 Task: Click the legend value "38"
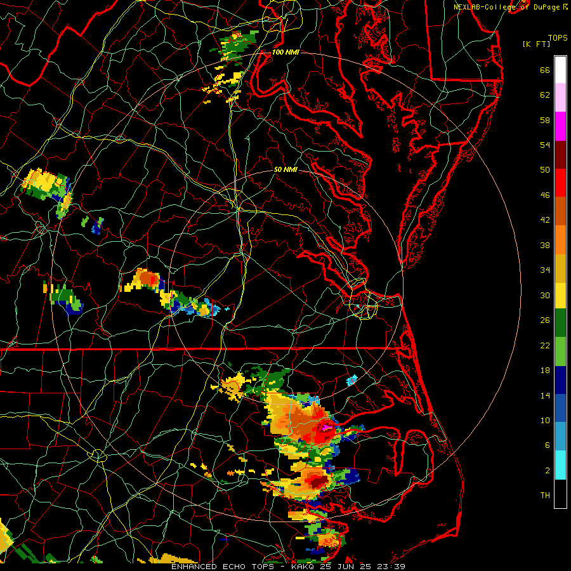coord(545,245)
